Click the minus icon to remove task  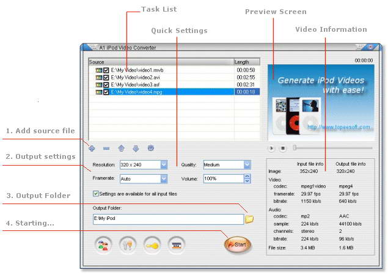(x=106, y=148)
